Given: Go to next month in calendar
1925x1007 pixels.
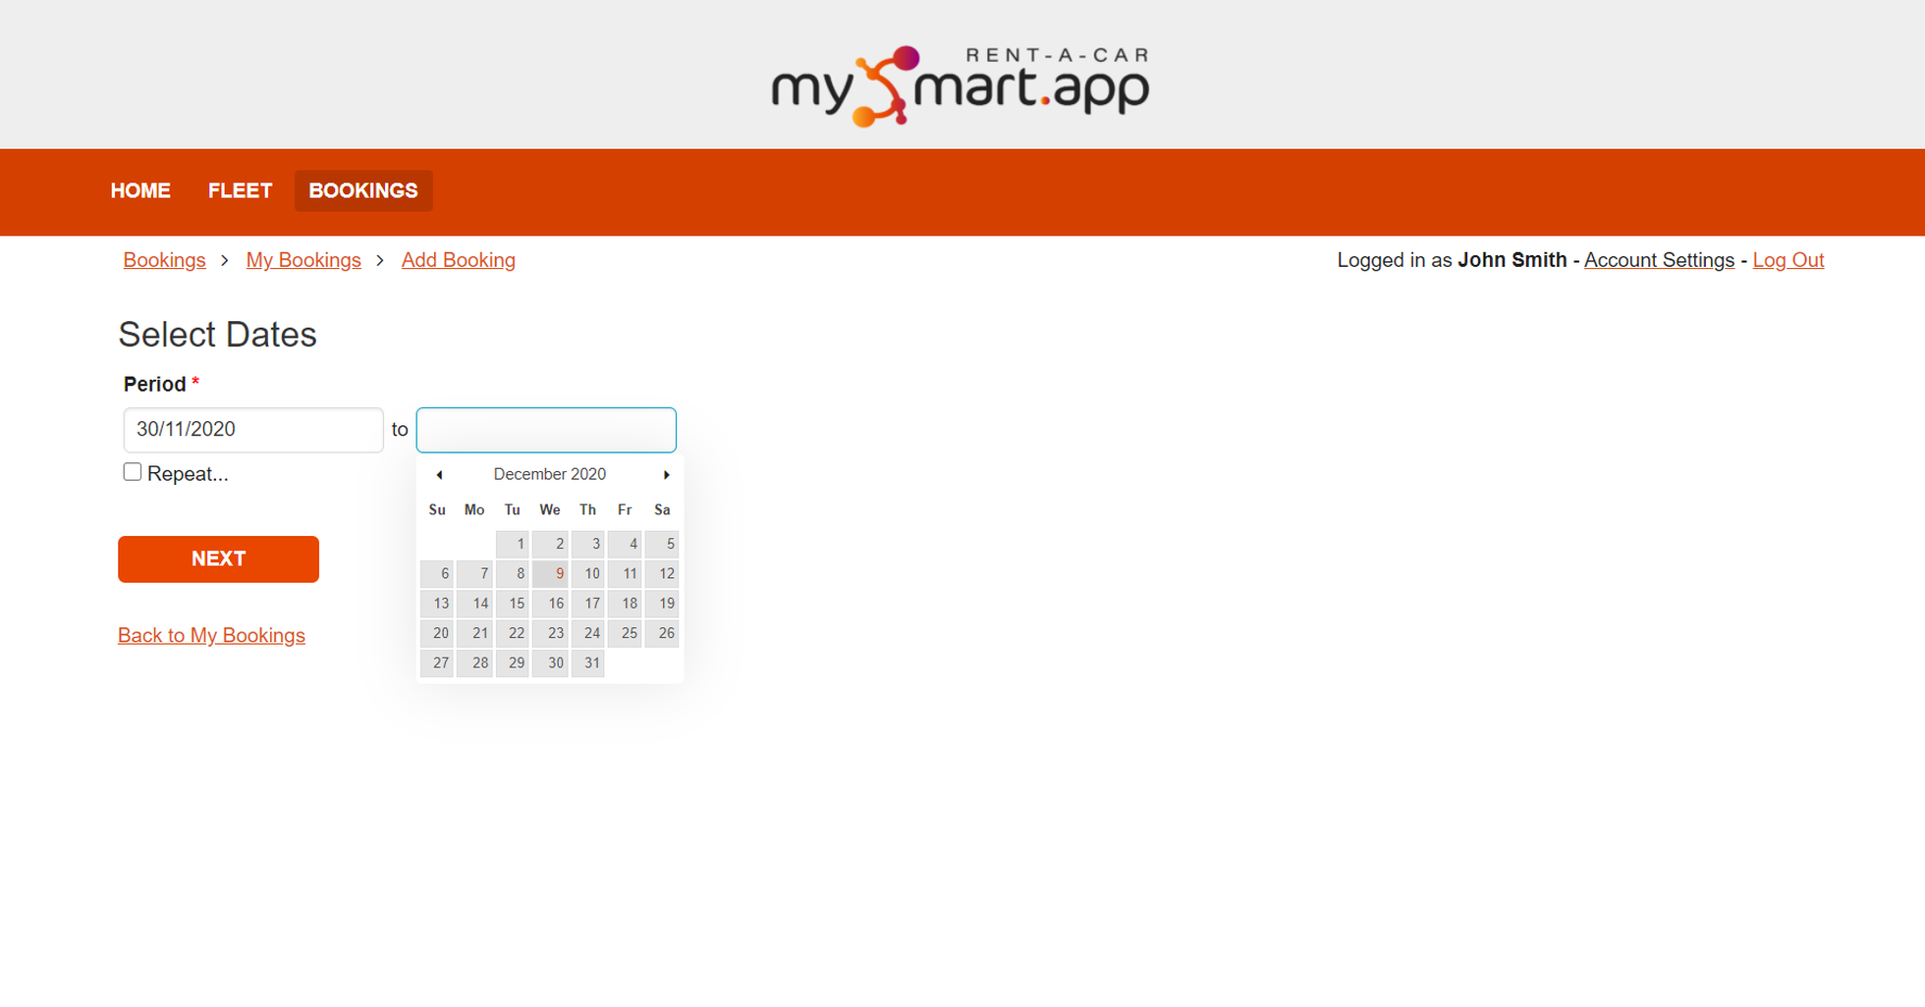Looking at the screenshot, I should [x=666, y=474].
